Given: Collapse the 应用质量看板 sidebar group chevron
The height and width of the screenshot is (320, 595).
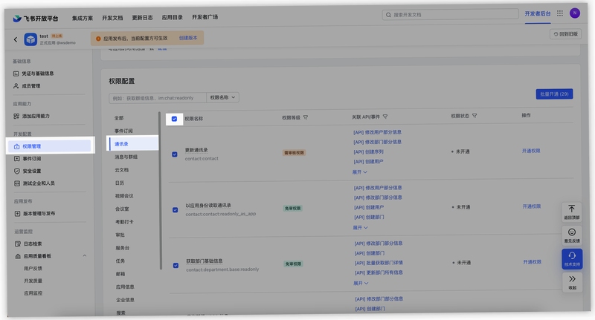Looking at the screenshot, I should point(85,255).
